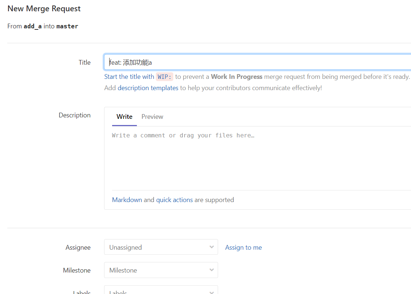
Task: Click the target branch name master
Action: click(x=67, y=26)
